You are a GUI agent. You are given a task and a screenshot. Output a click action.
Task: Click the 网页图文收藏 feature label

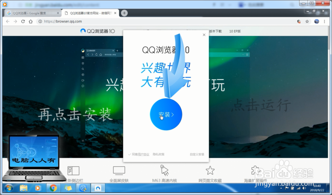tap(210, 181)
